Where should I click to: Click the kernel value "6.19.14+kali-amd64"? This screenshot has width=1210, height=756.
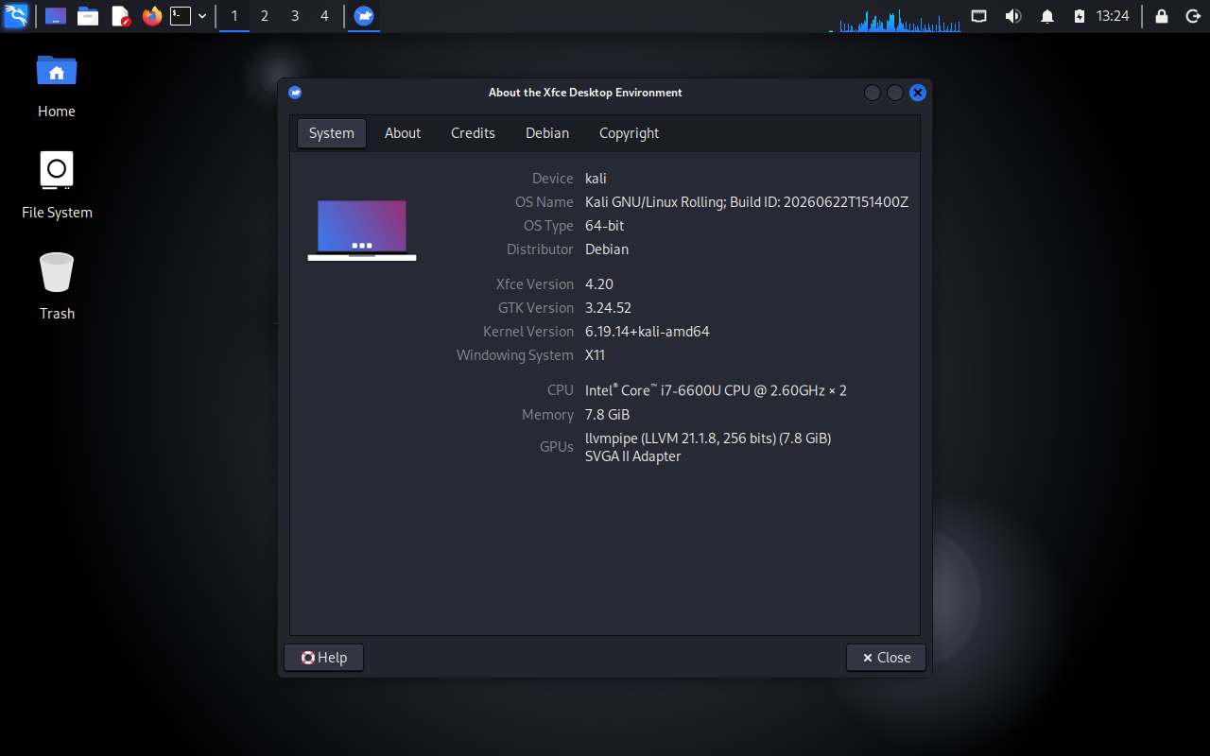point(648,332)
